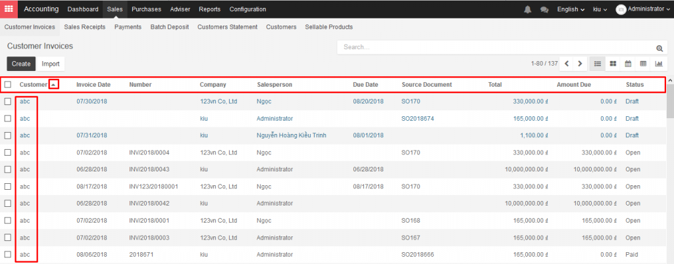Click the 1-80 / 137 pager text
674x264 pixels.
(544, 64)
